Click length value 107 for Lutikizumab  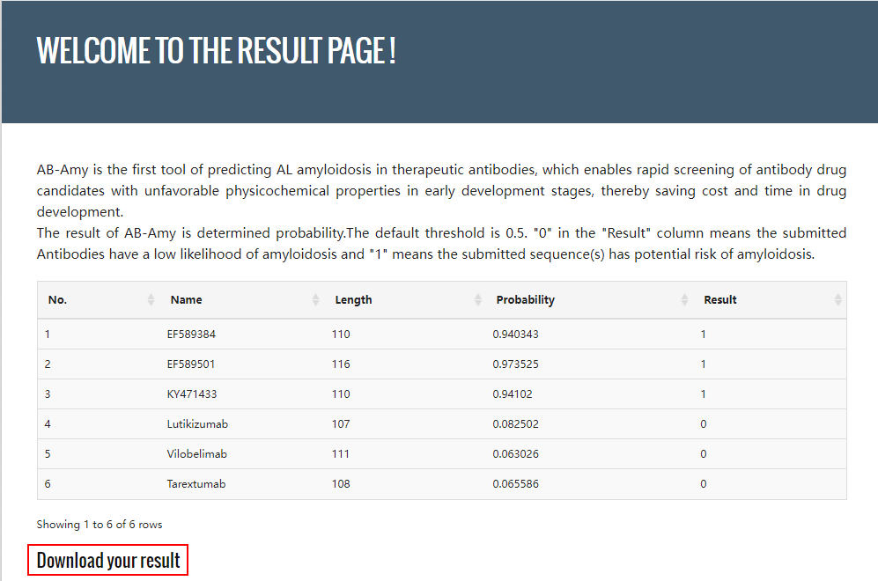[341, 424]
